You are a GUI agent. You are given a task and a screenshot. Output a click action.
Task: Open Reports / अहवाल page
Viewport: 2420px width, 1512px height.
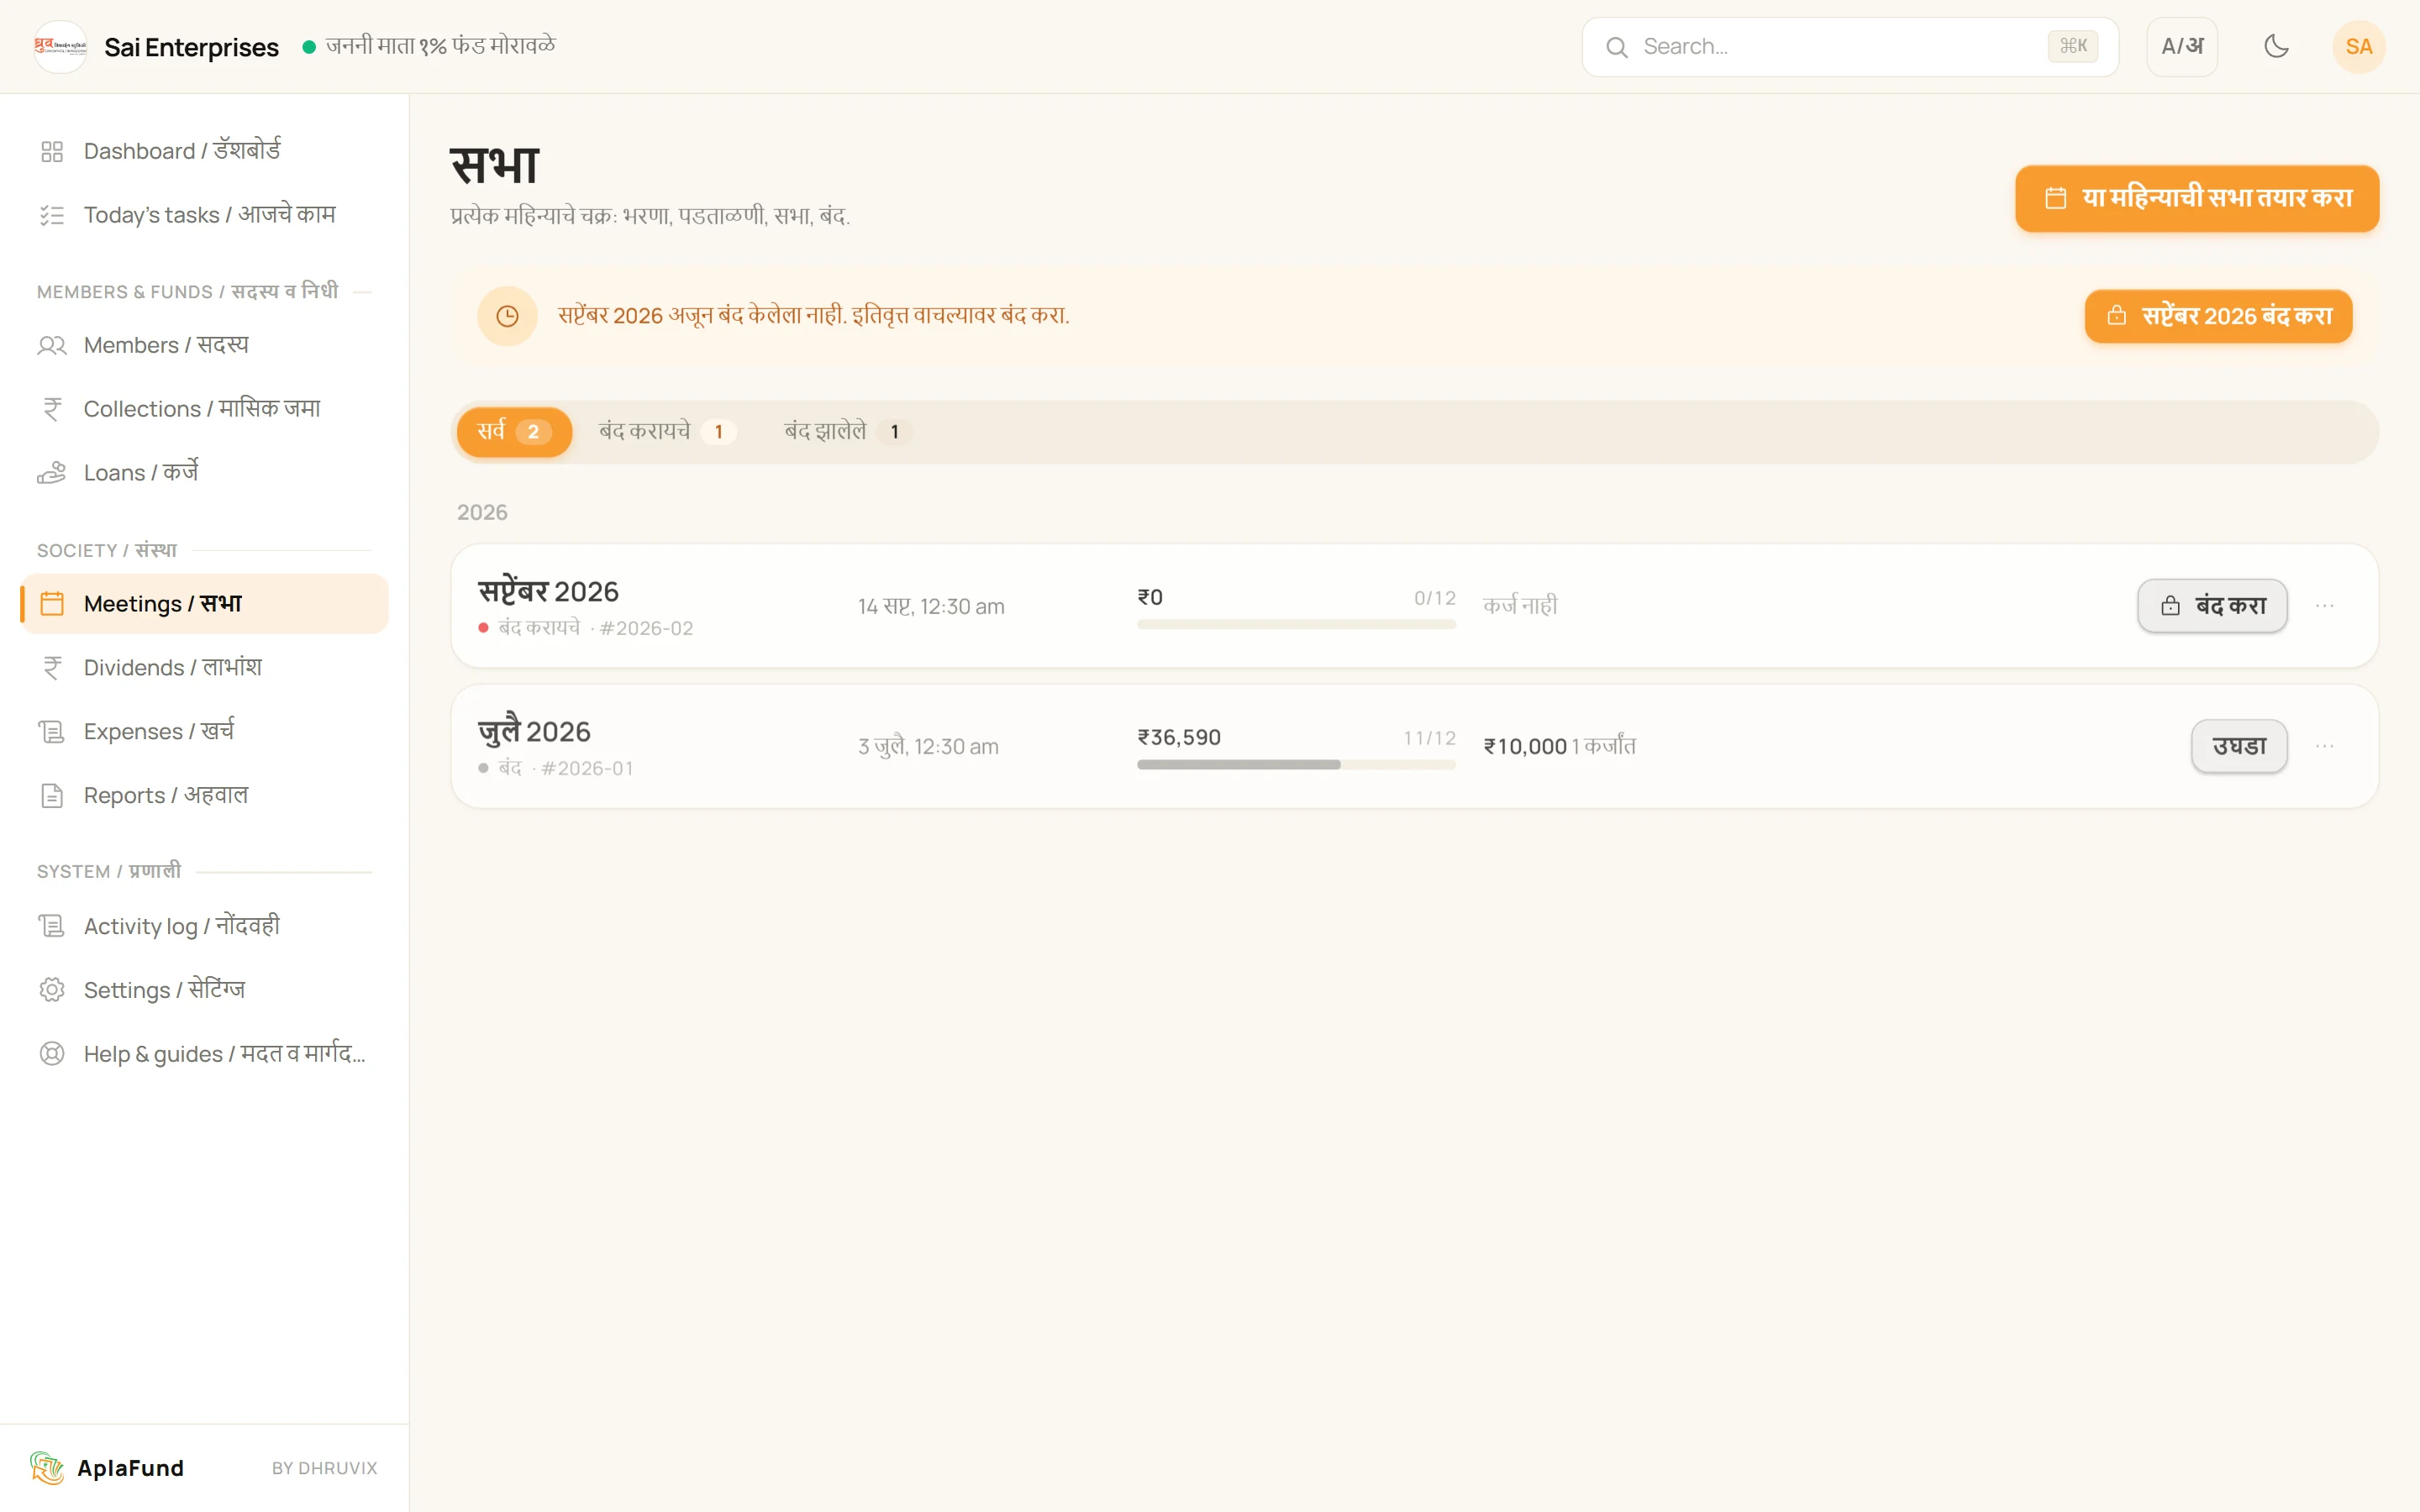tap(204, 796)
